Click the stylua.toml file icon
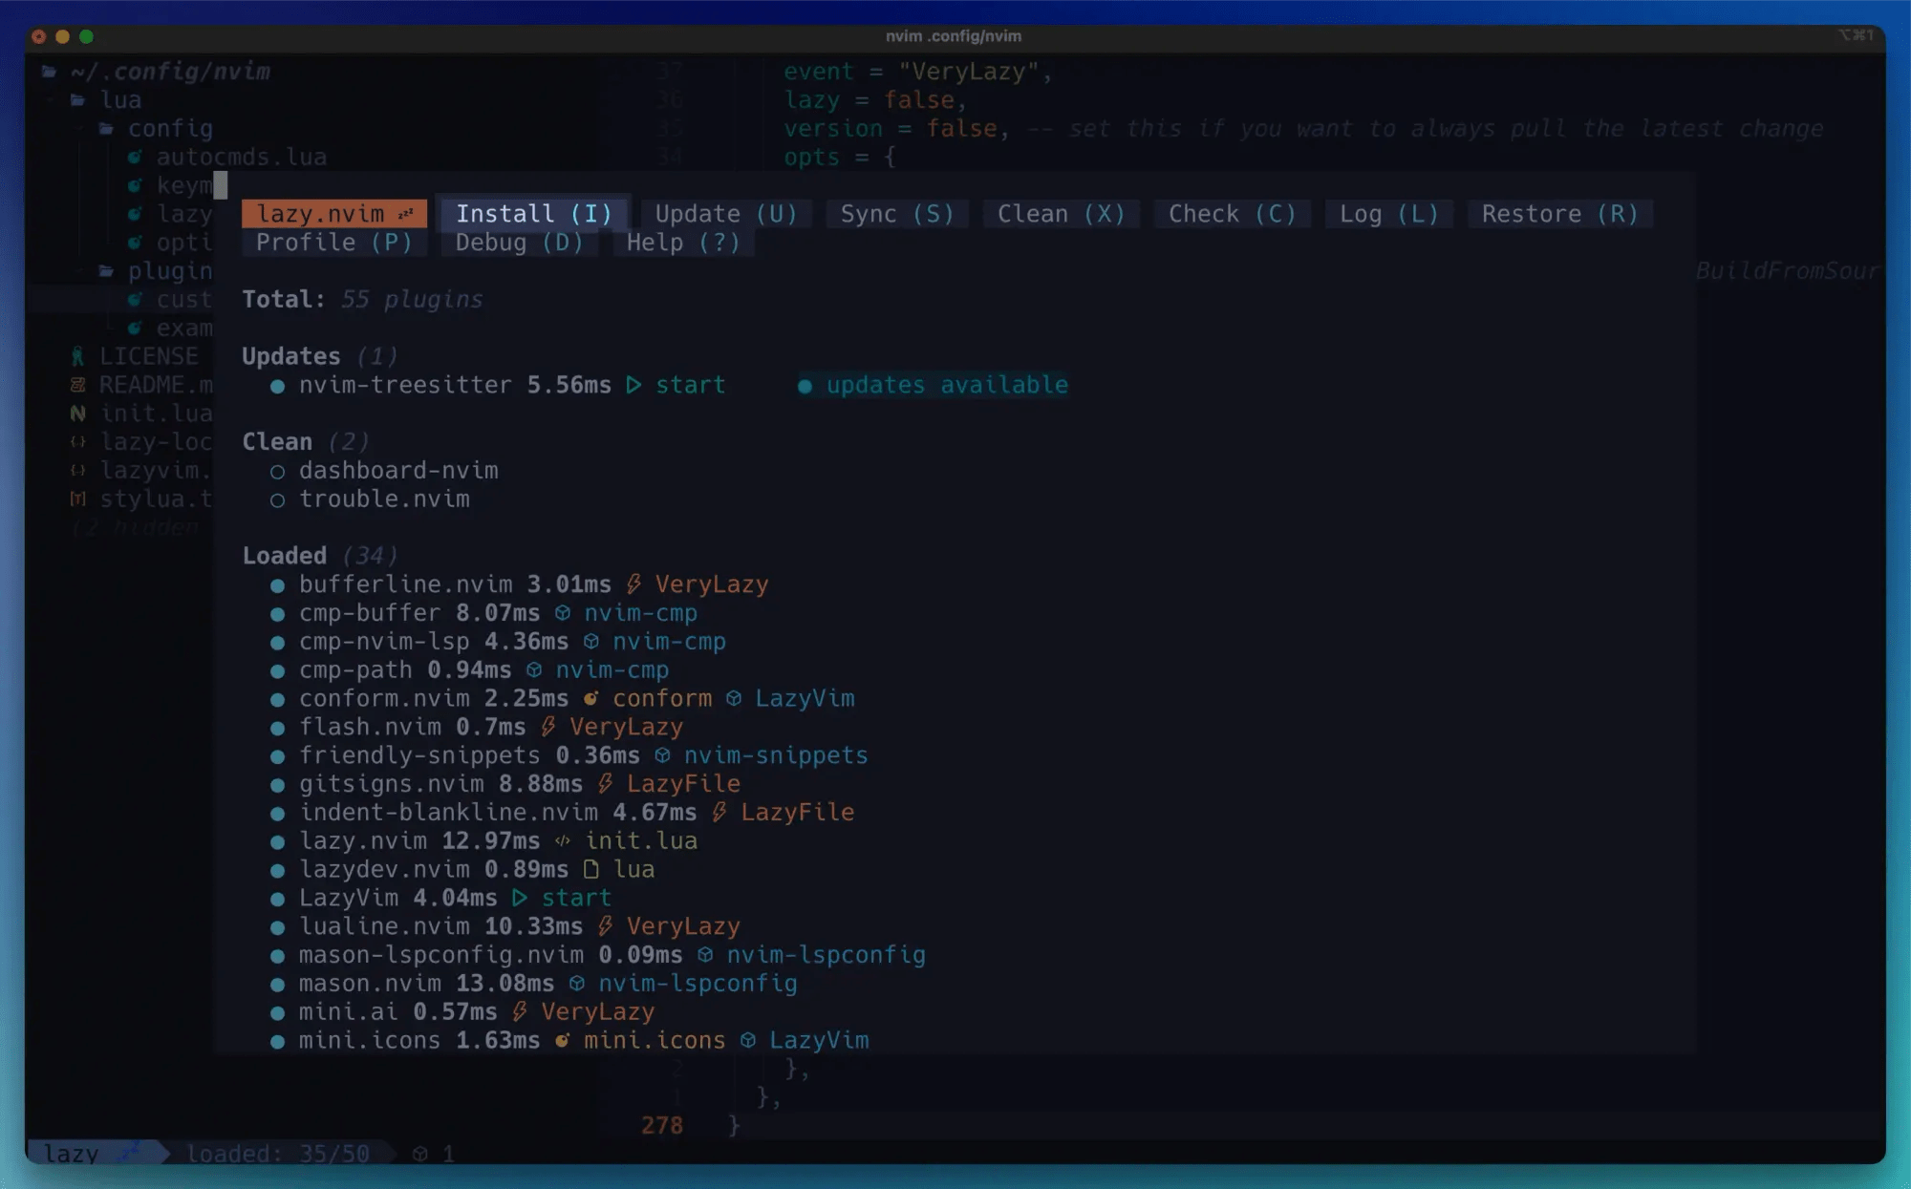The image size is (1911, 1189). pos(76,499)
